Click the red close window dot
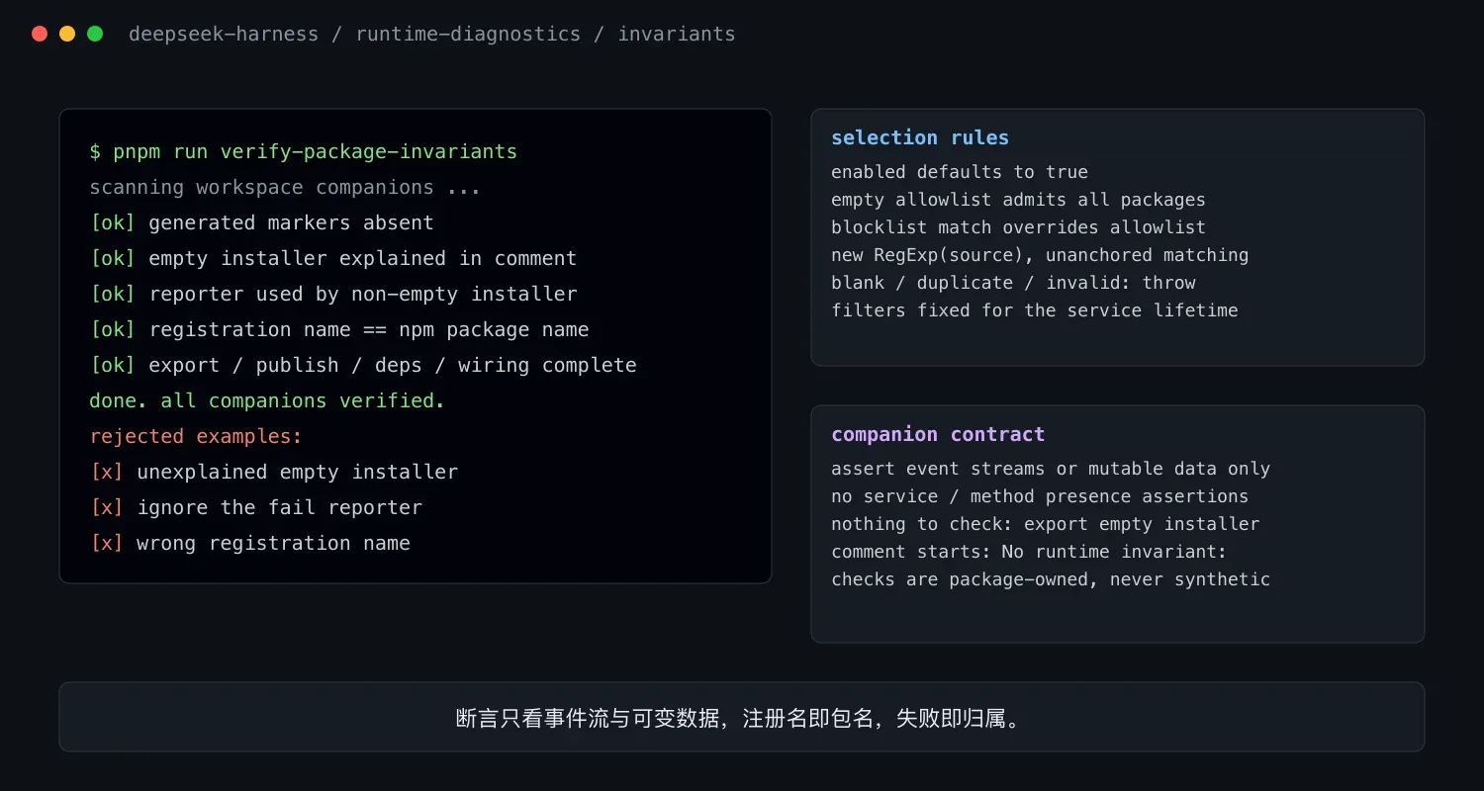This screenshot has width=1484, height=791. click(40, 34)
